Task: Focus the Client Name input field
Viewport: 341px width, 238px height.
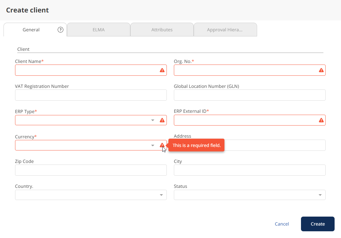Action: tap(91, 70)
